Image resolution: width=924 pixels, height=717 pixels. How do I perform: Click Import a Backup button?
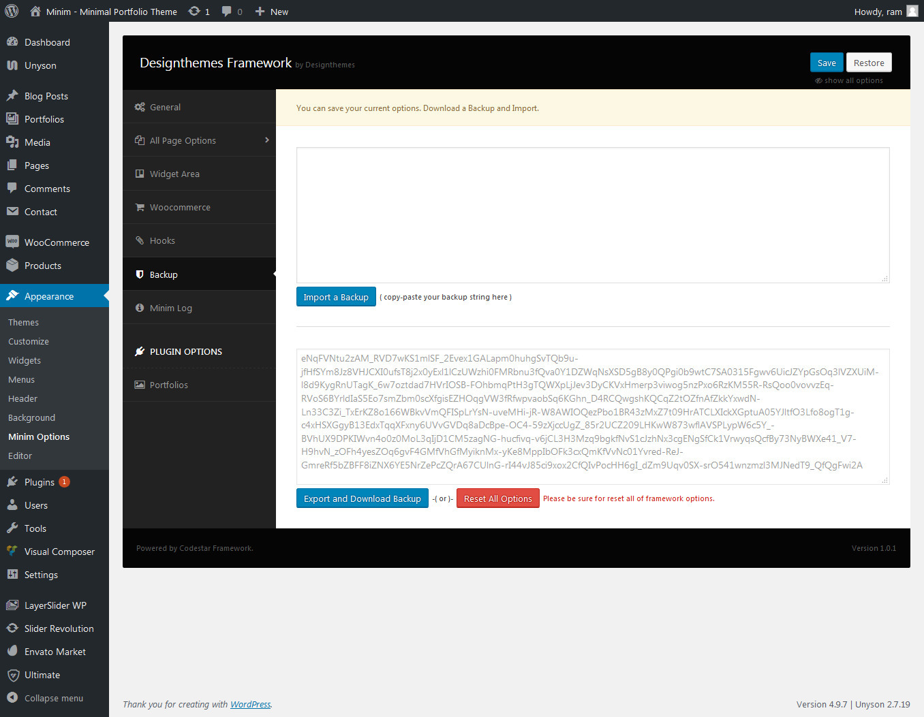tap(336, 297)
